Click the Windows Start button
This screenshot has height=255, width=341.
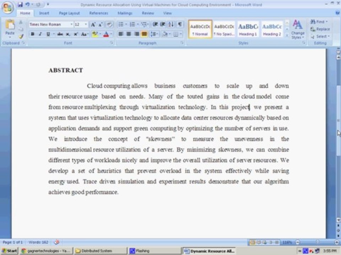(x=9, y=251)
